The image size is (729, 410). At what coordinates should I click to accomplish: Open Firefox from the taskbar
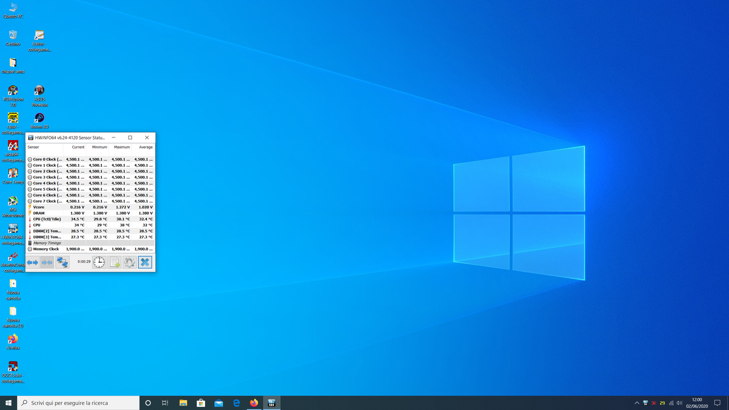(x=253, y=403)
